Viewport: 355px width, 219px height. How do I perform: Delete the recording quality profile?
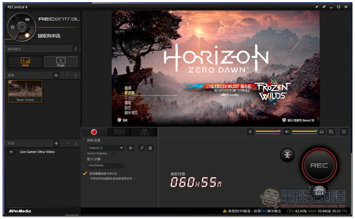tap(150, 148)
